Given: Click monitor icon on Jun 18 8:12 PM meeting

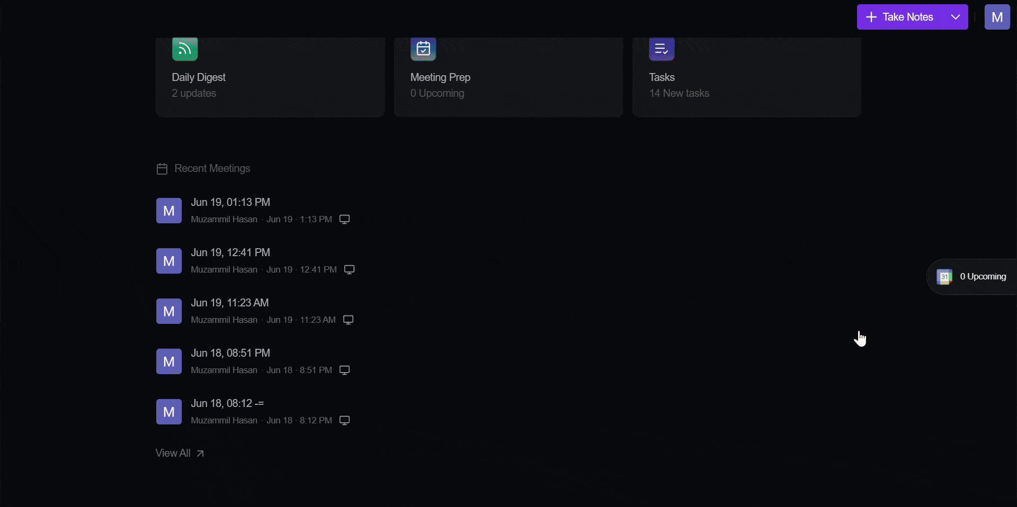Looking at the screenshot, I should pos(344,420).
